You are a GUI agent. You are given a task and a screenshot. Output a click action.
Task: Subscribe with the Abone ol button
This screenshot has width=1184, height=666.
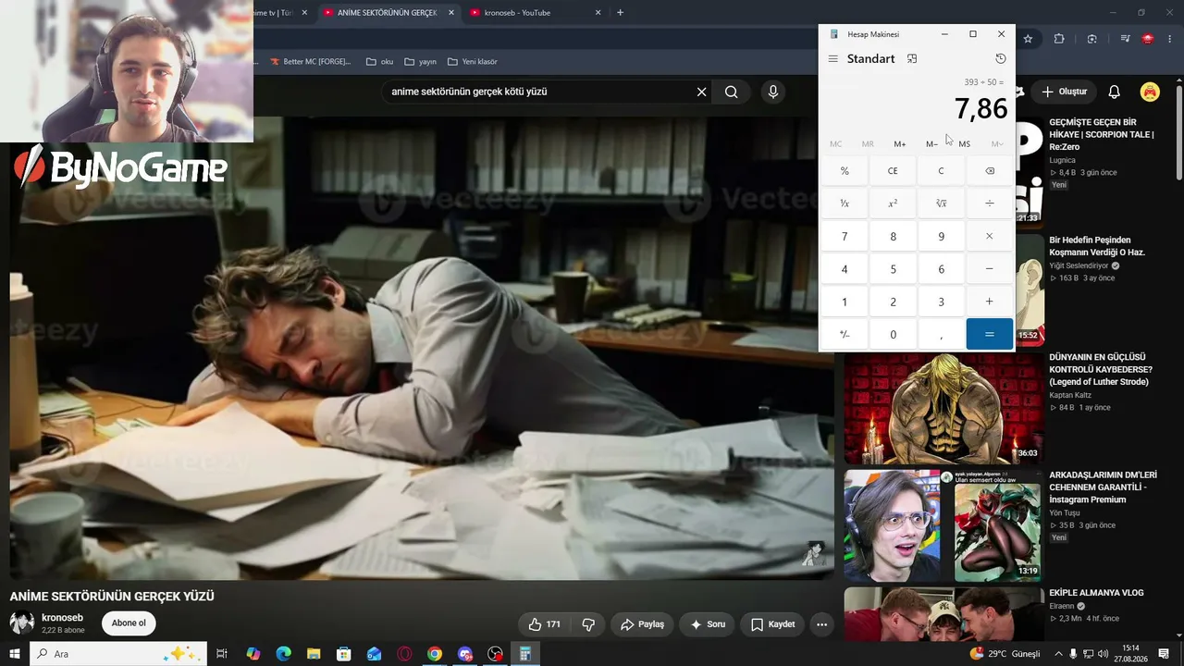click(x=129, y=623)
